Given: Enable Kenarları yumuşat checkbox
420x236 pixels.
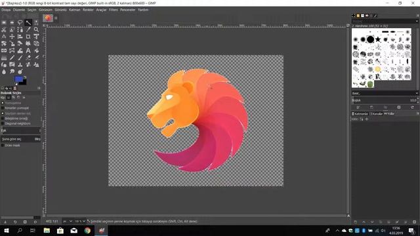Looking at the screenshot, I should 3,108.
